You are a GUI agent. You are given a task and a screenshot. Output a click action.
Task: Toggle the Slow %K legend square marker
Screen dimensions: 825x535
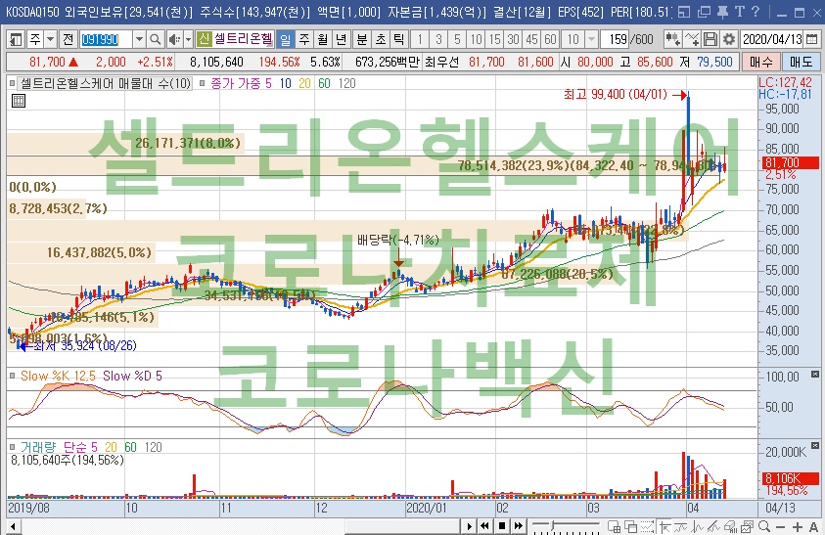[x=12, y=376]
